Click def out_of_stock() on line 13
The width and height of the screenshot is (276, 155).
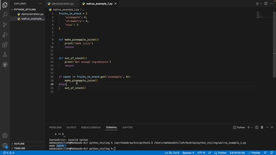(x=73, y=58)
